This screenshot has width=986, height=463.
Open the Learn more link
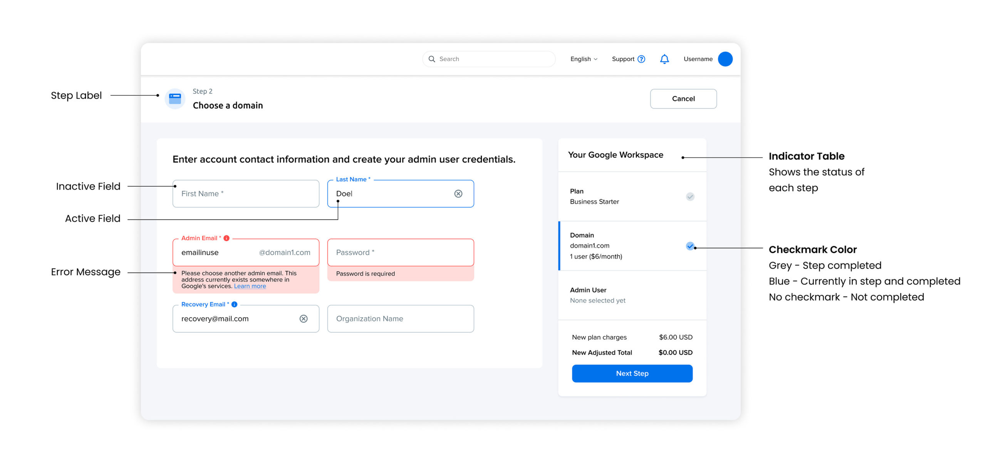(x=250, y=286)
